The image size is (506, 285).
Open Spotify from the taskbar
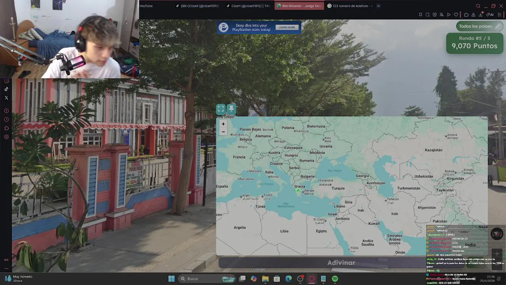point(335,279)
